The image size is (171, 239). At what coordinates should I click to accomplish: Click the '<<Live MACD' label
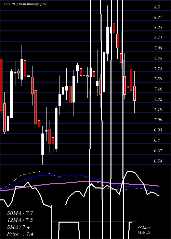point(144,230)
